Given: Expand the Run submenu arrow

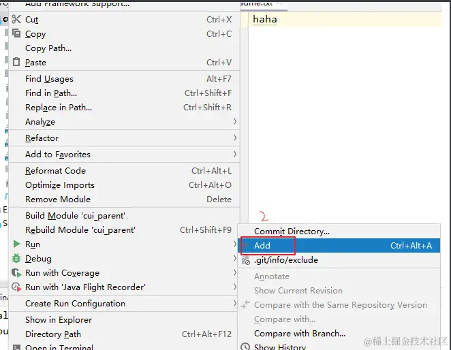Looking at the screenshot, I should tap(235, 244).
